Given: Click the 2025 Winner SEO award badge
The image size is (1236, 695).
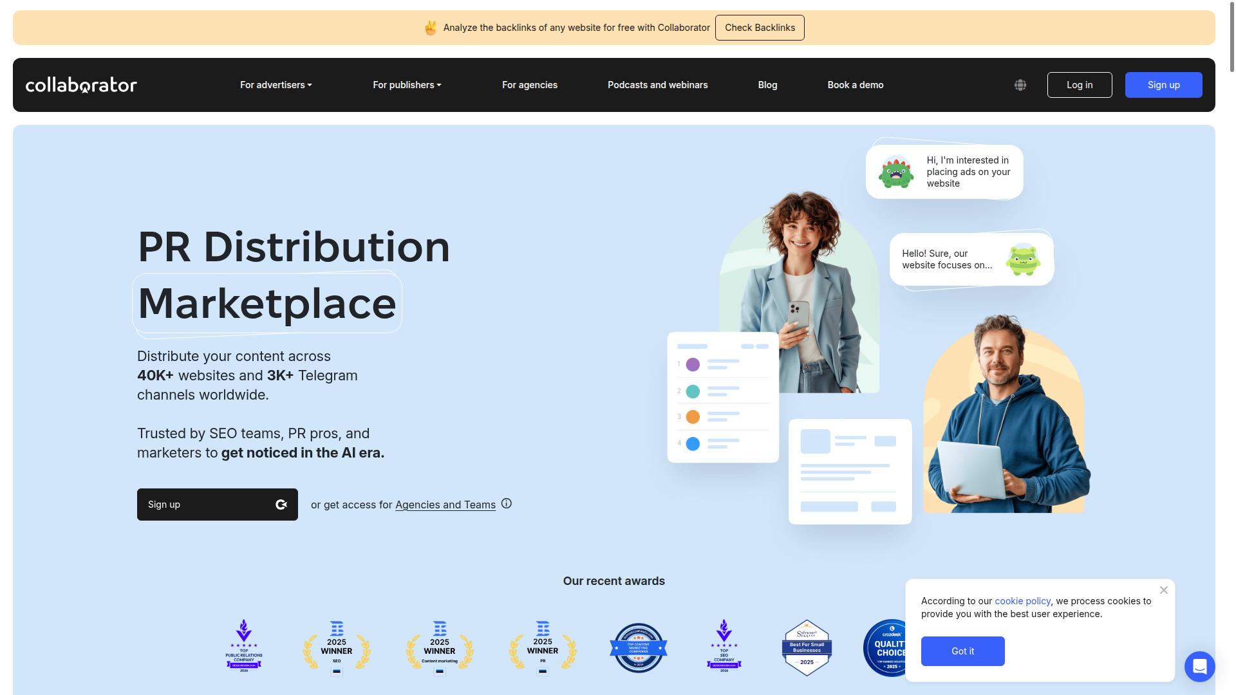Looking at the screenshot, I should click(337, 648).
